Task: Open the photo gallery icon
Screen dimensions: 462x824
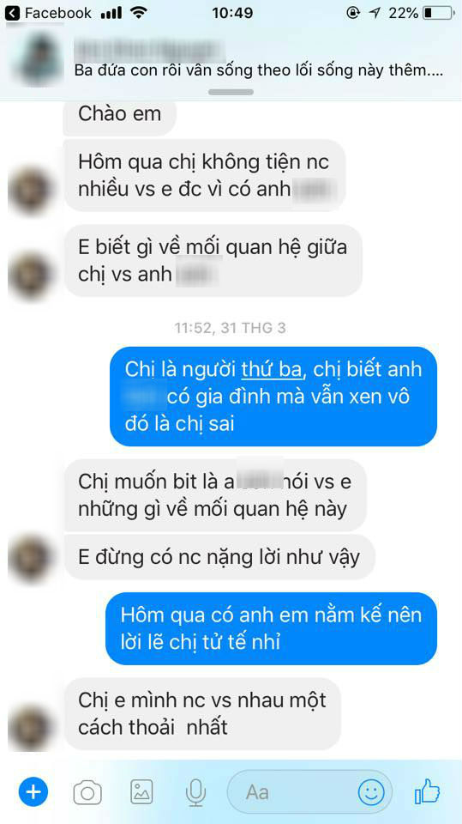Action: tap(141, 791)
